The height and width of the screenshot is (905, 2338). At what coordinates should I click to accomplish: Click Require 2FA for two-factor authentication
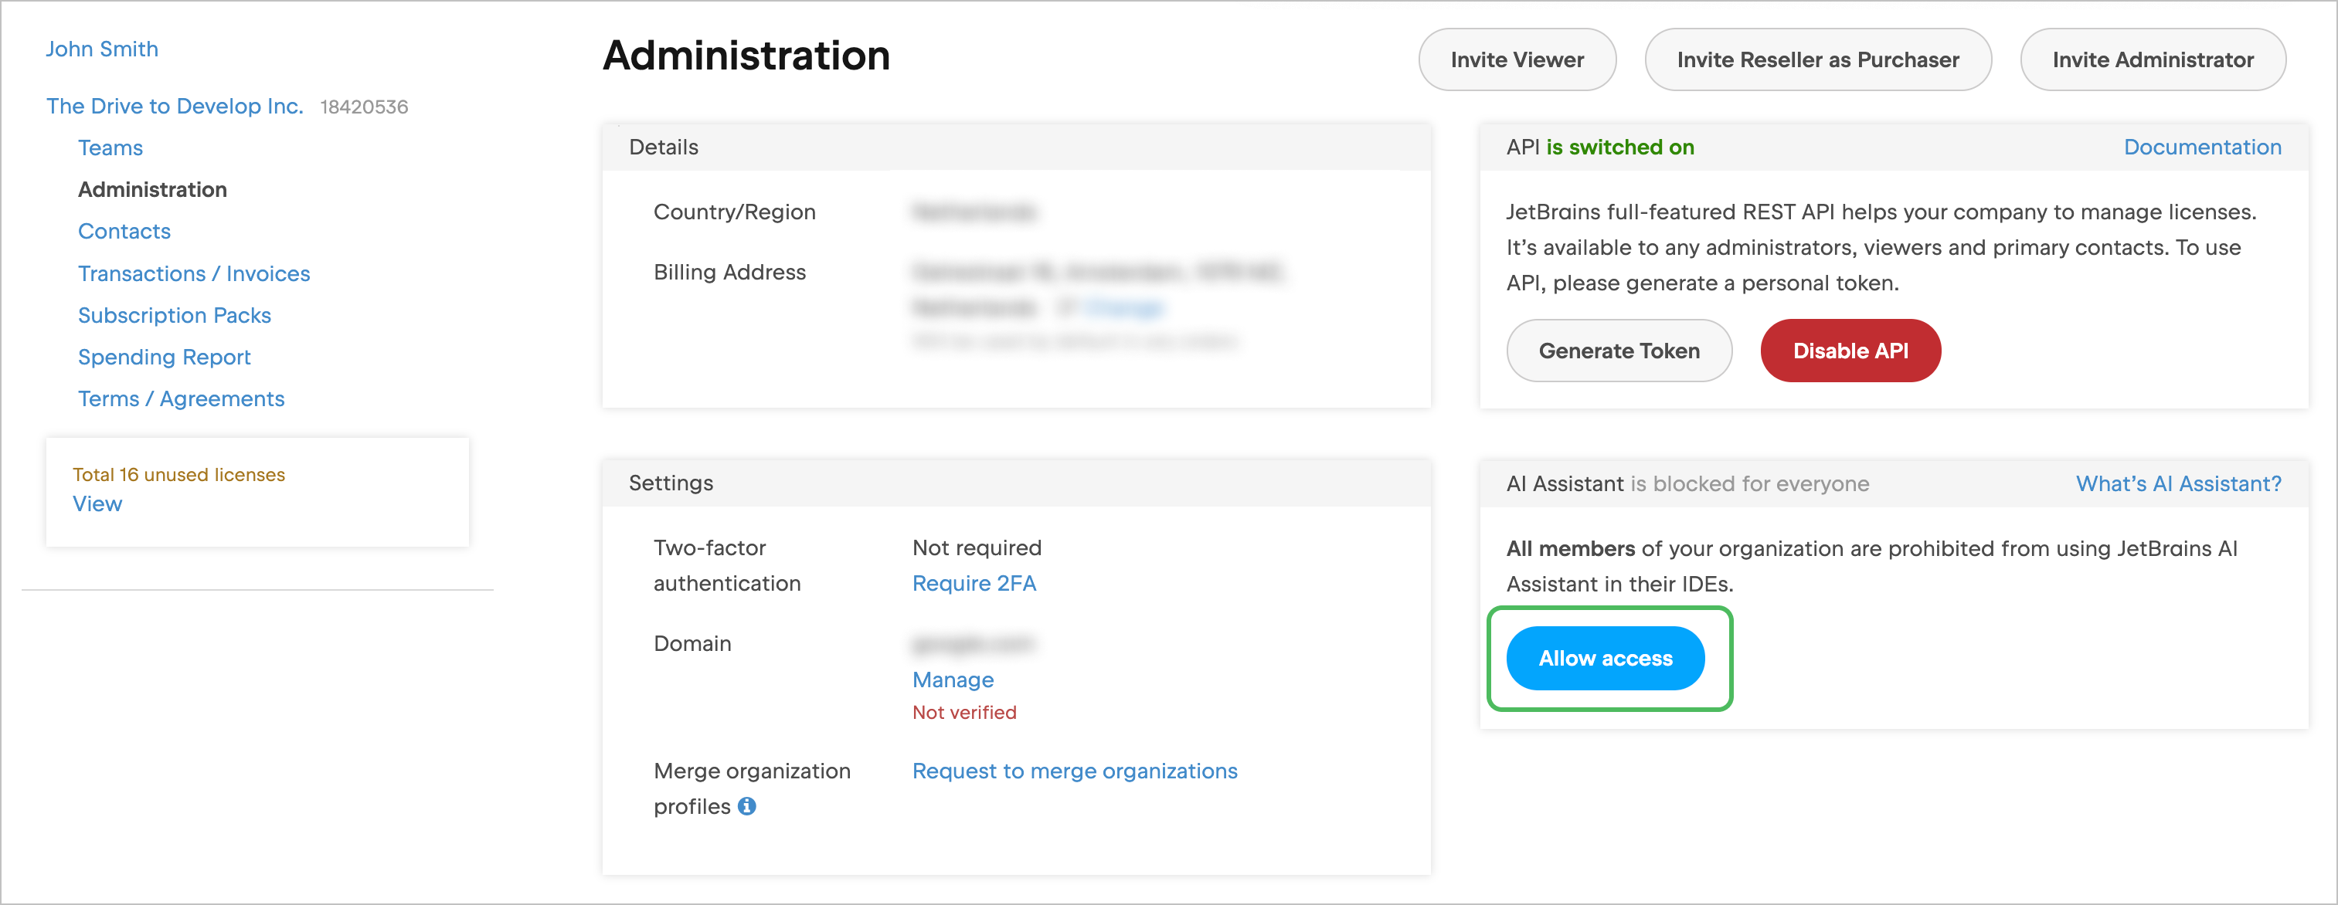pyautogui.click(x=974, y=583)
